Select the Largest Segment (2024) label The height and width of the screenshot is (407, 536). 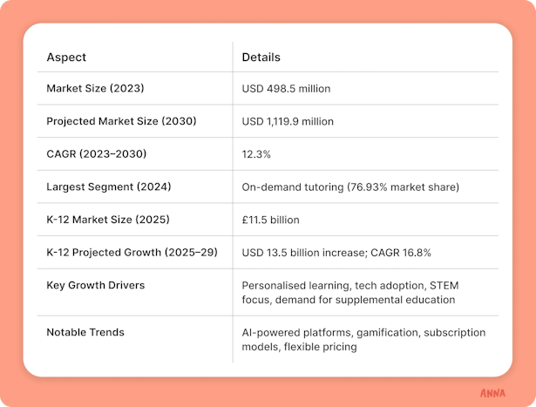109,187
